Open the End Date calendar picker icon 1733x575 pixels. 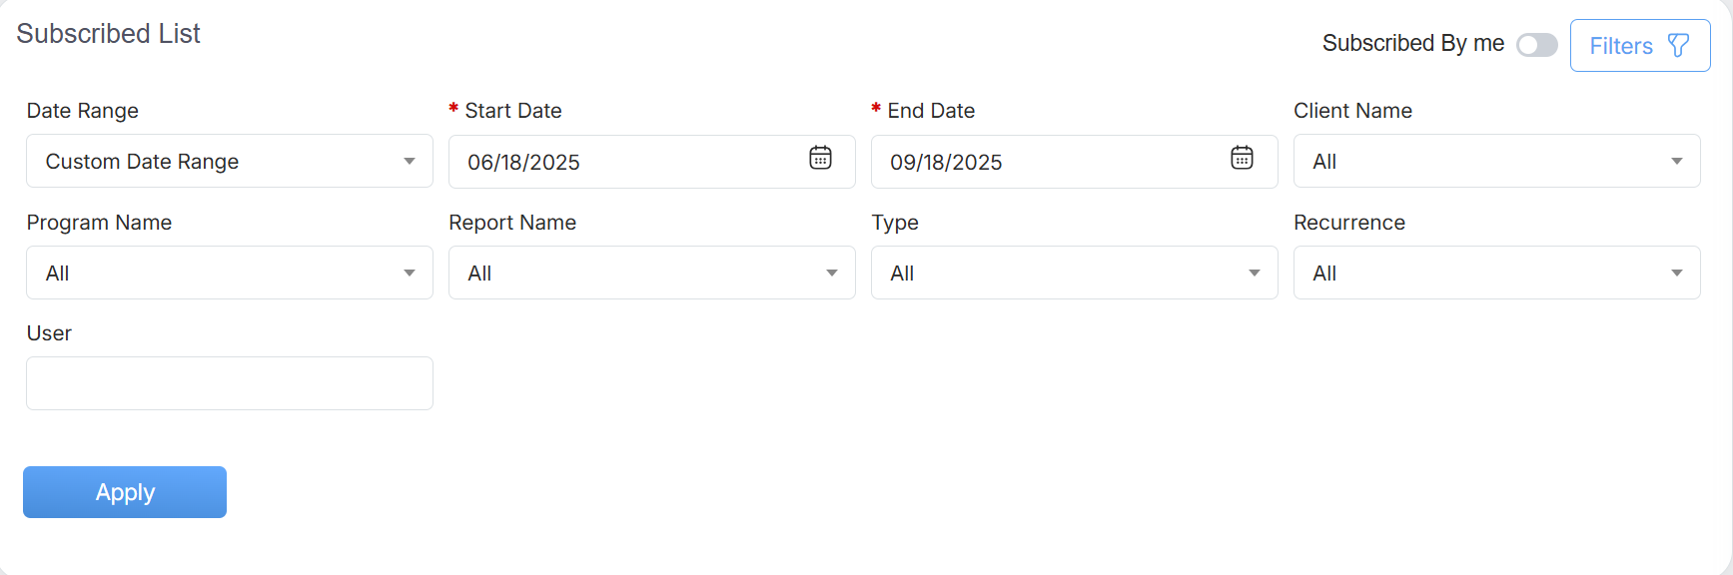tap(1242, 158)
